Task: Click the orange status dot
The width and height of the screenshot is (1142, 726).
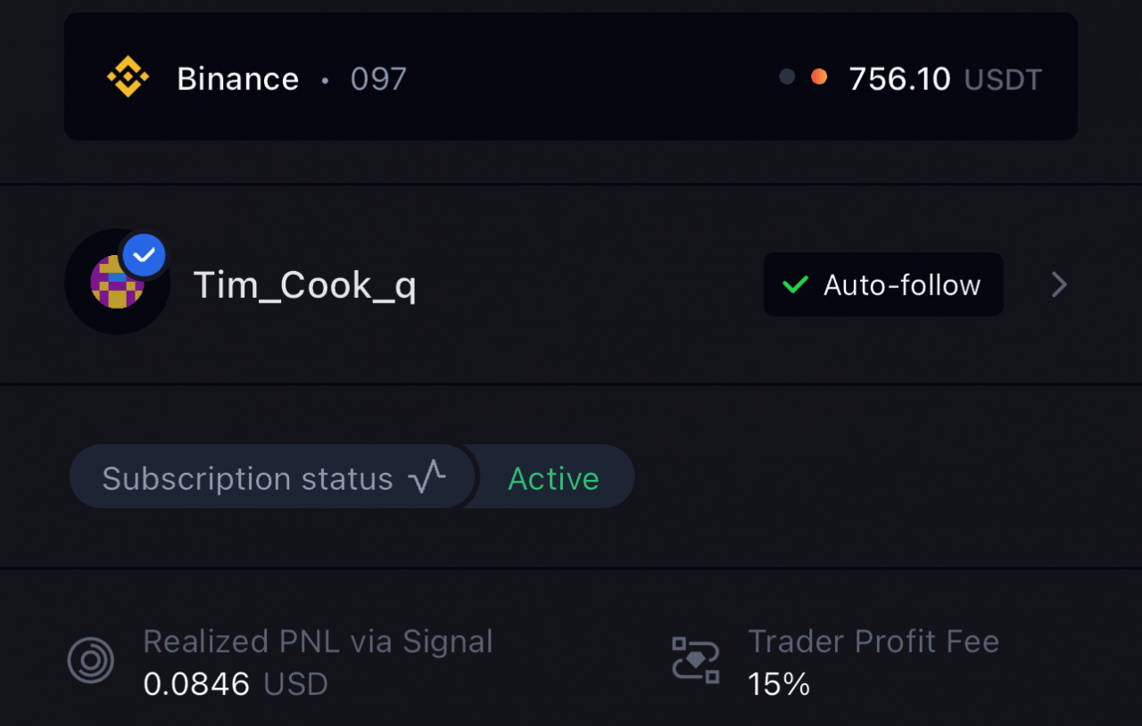Action: tap(818, 77)
